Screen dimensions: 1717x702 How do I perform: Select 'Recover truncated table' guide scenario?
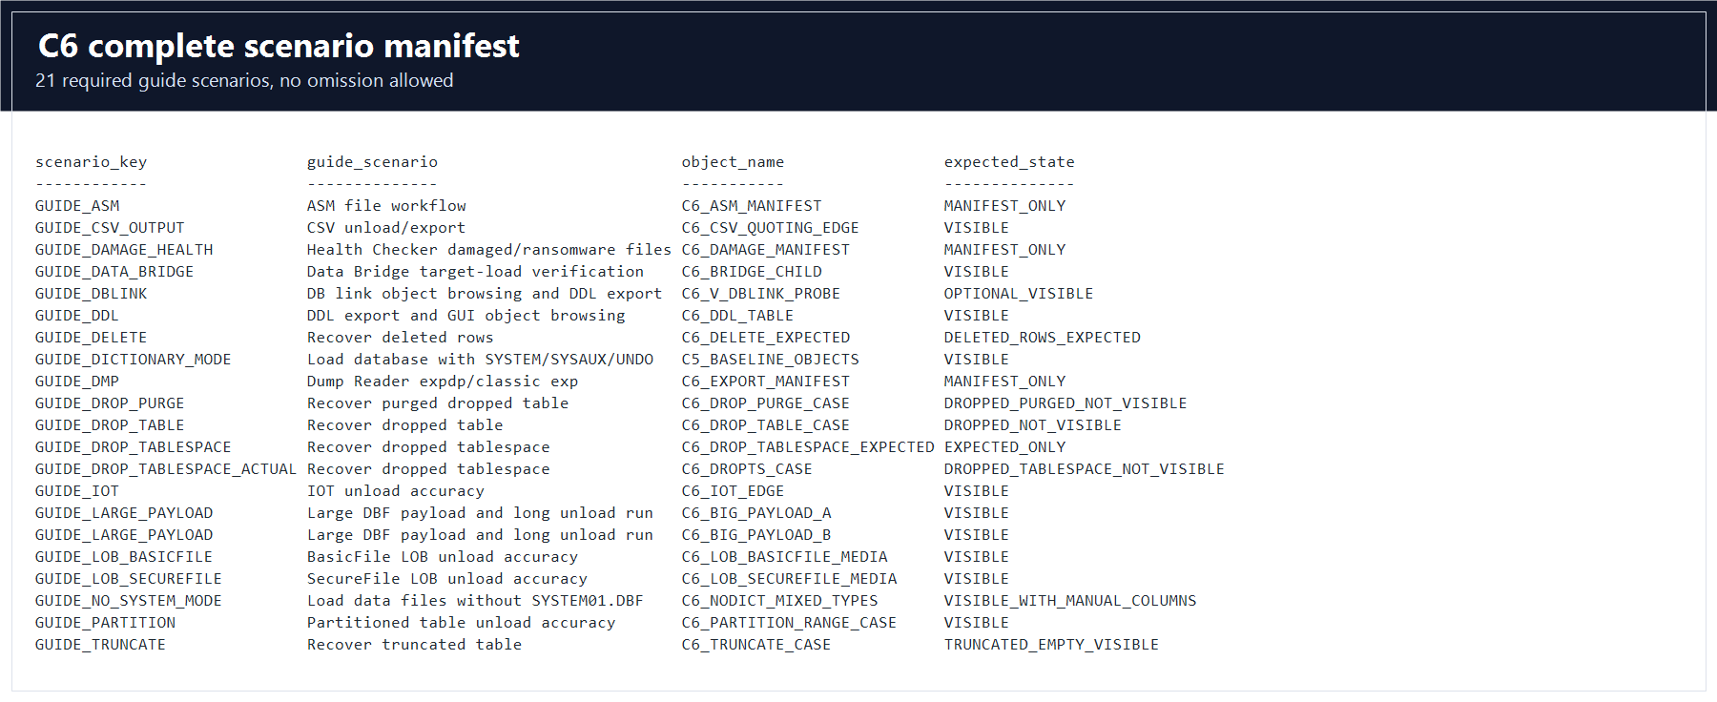415,645
